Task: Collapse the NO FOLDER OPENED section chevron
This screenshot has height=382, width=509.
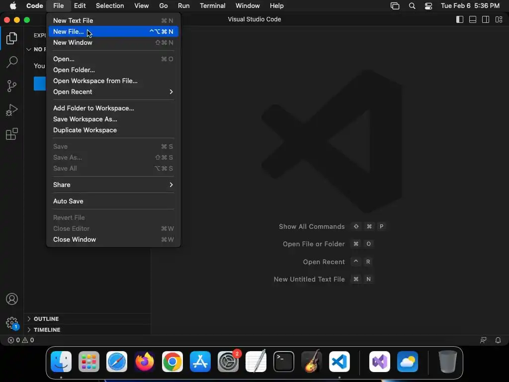Action: 29,49
